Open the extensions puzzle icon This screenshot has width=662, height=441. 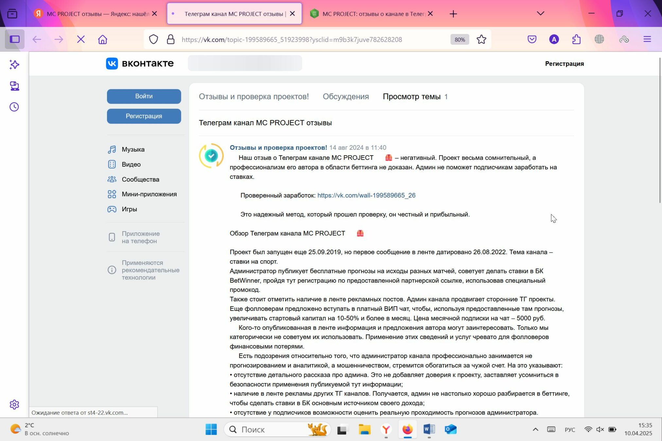click(576, 40)
